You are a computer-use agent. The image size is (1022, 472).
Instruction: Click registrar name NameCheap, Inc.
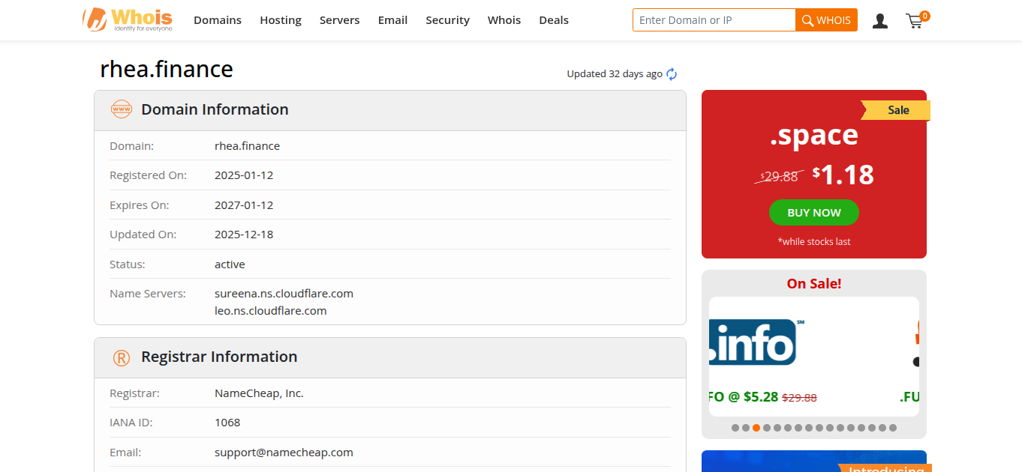coord(259,393)
